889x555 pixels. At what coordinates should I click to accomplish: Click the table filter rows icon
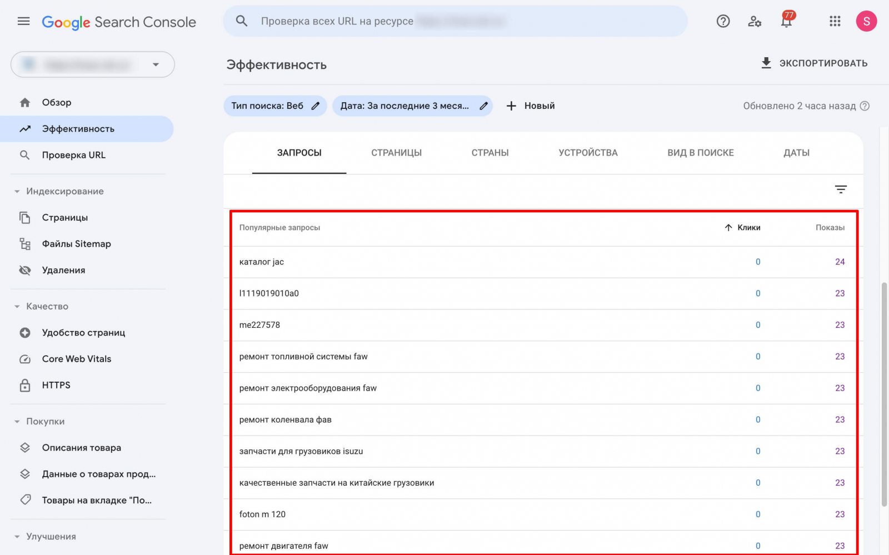coord(841,189)
